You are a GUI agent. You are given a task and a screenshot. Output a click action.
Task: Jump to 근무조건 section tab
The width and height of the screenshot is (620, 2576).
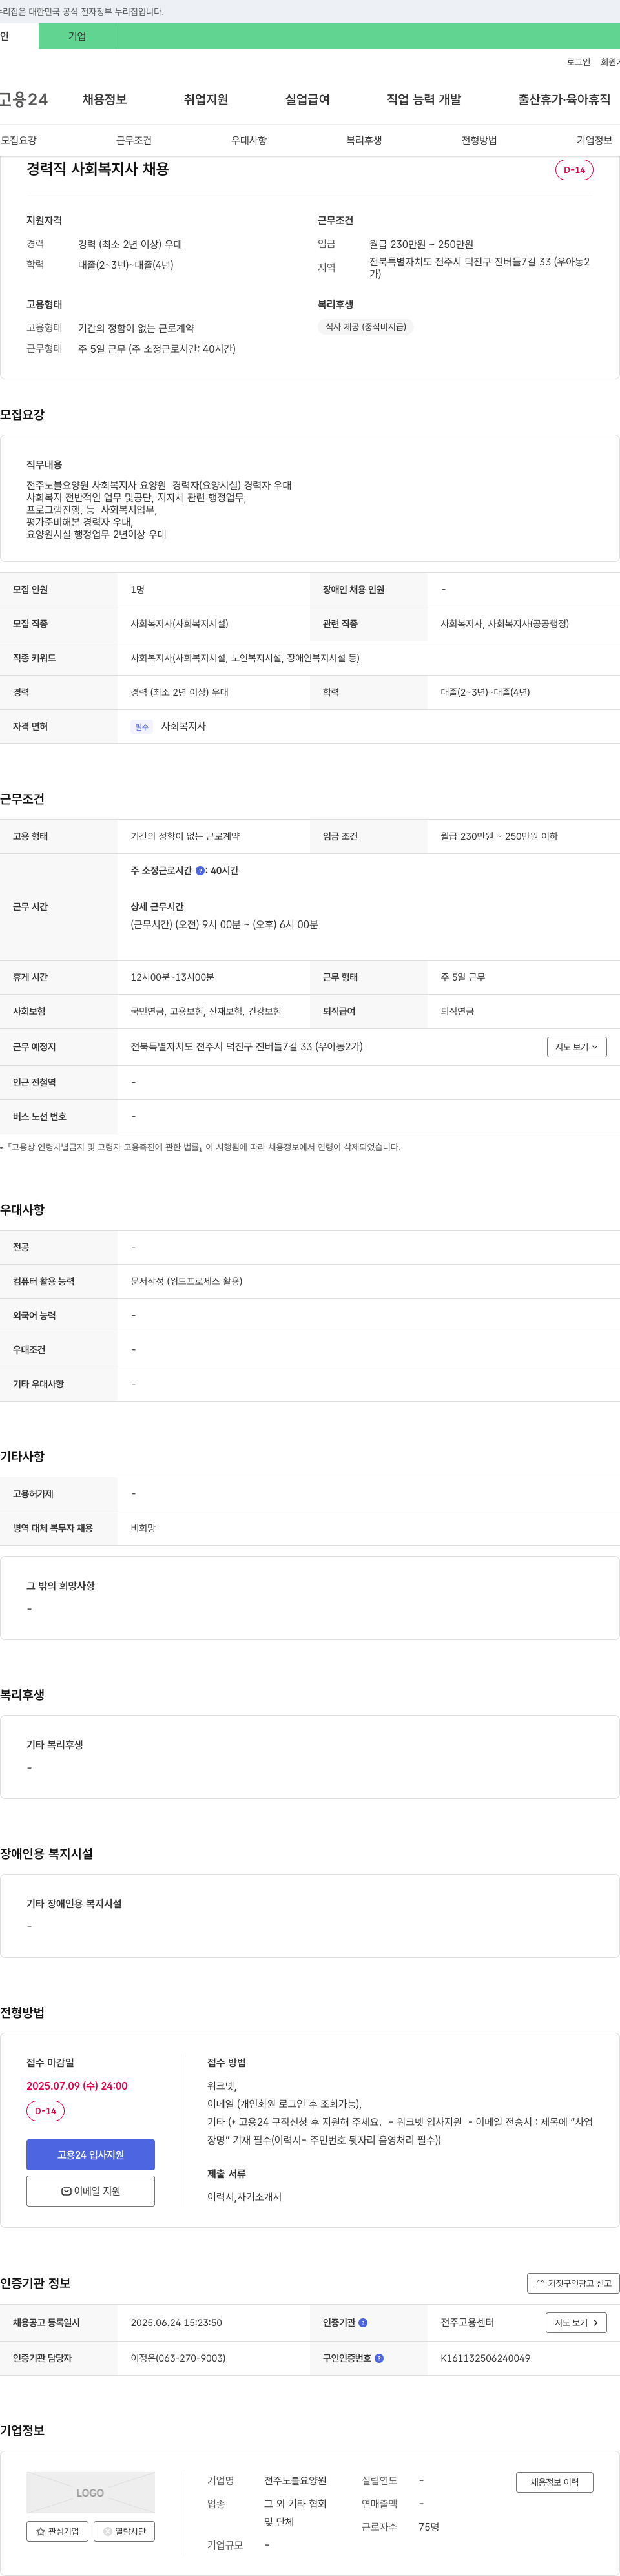(x=134, y=140)
